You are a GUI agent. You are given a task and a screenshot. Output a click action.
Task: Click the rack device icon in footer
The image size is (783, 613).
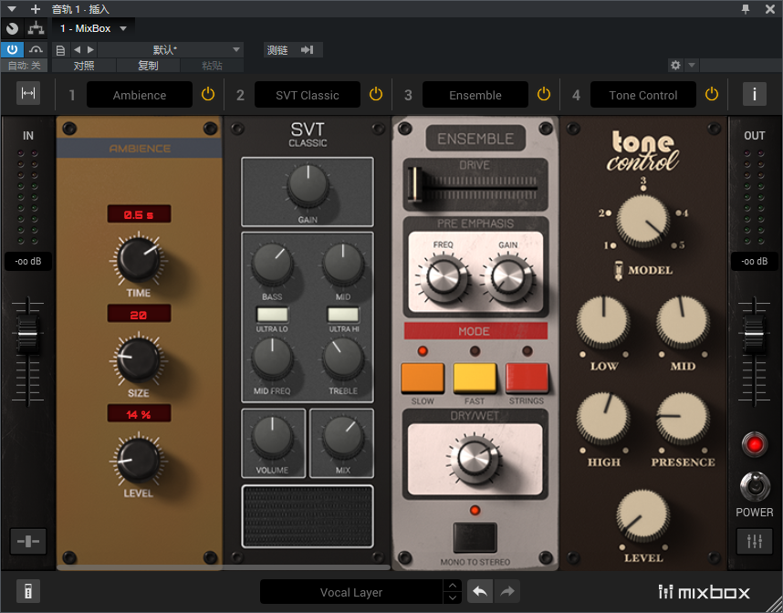(28, 591)
